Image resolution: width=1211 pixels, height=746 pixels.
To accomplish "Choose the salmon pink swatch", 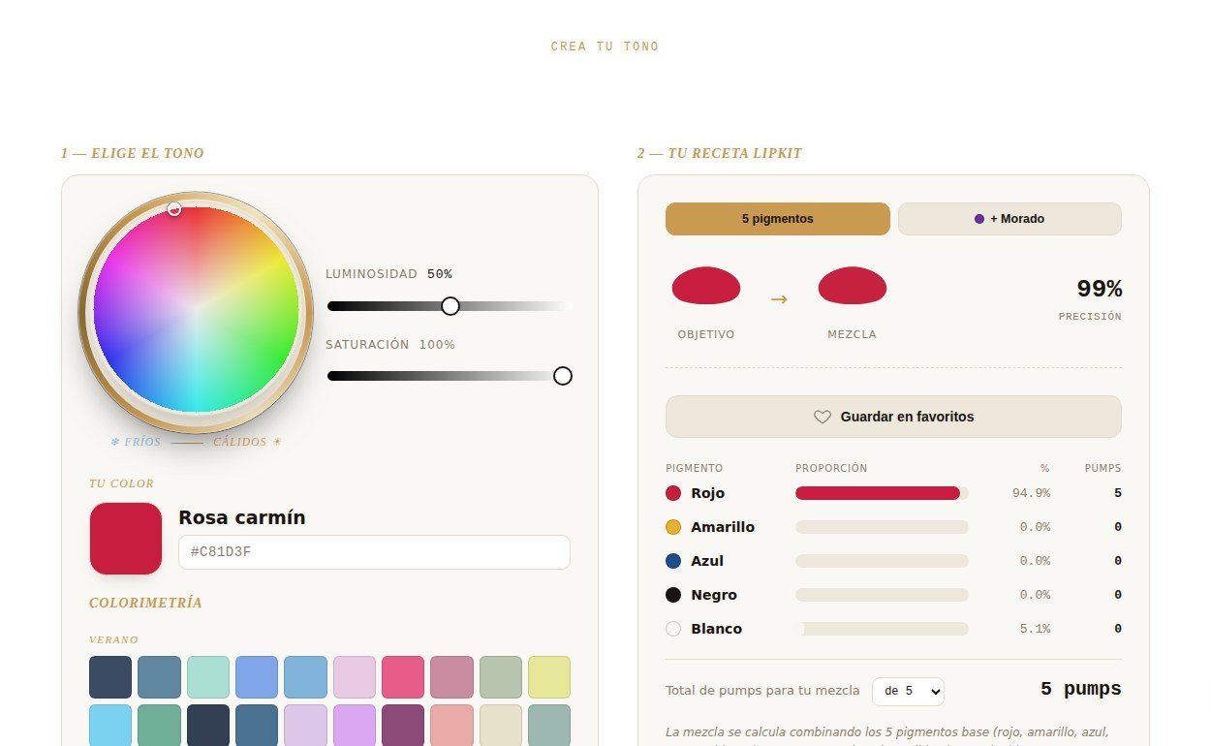I will (452, 726).
